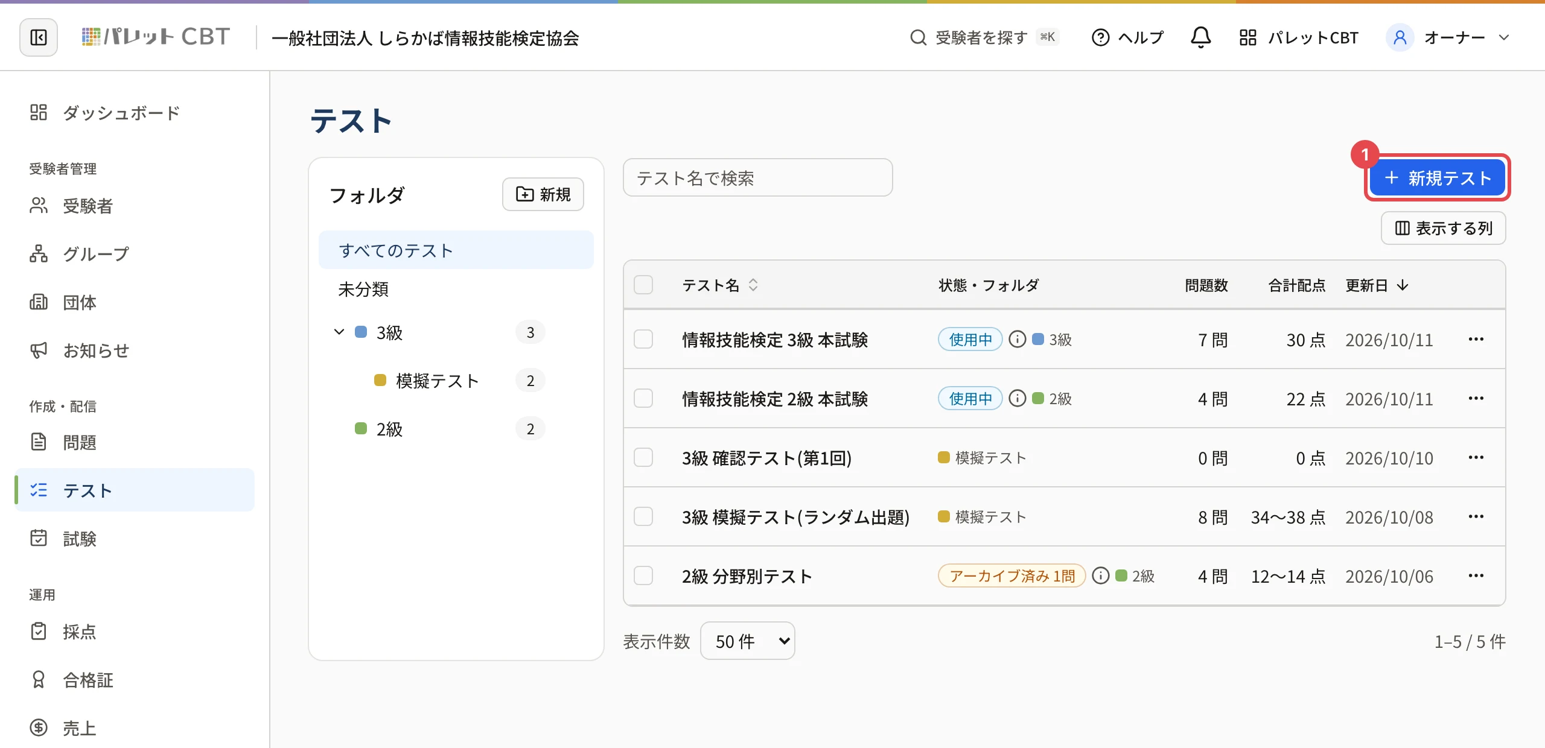Collapse the sidebar with the panel toggle icon
Image resolution: width=1545 pixels, height=748 pixels.
(39, 37)
